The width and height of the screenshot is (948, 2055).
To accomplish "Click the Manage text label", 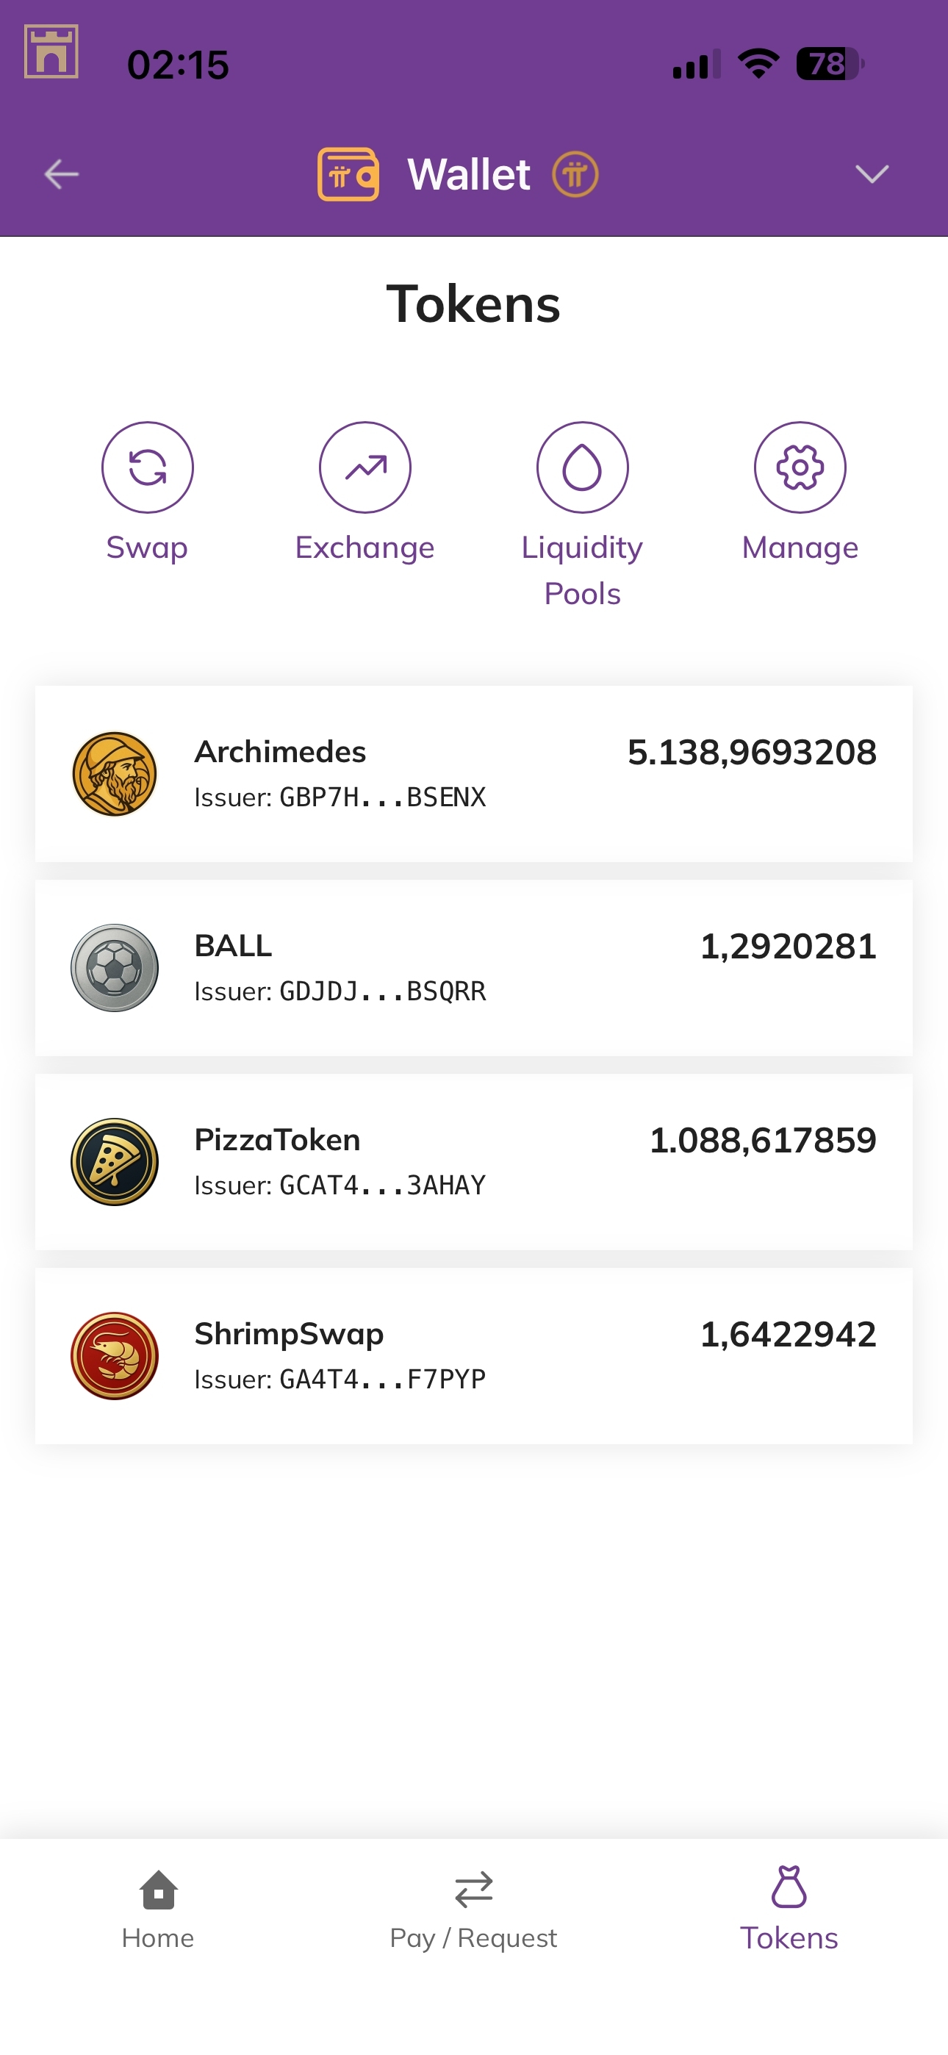I will click(x=800, y=548).
